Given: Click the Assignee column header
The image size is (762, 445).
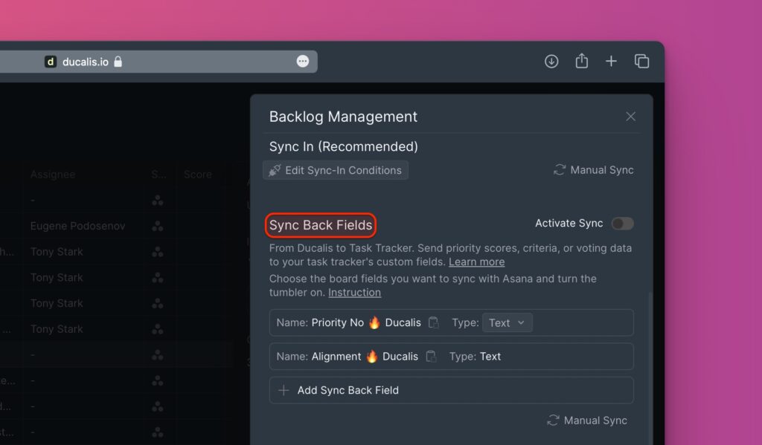Looking at the screenshot, I should (53, 175).
